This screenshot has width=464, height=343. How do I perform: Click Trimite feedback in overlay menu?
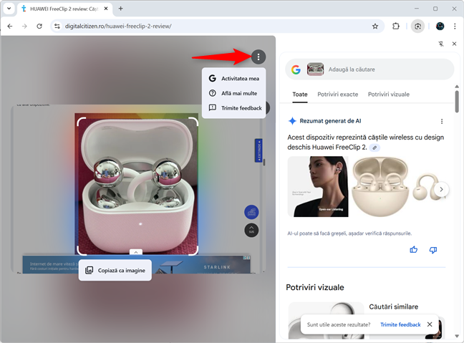233,108
